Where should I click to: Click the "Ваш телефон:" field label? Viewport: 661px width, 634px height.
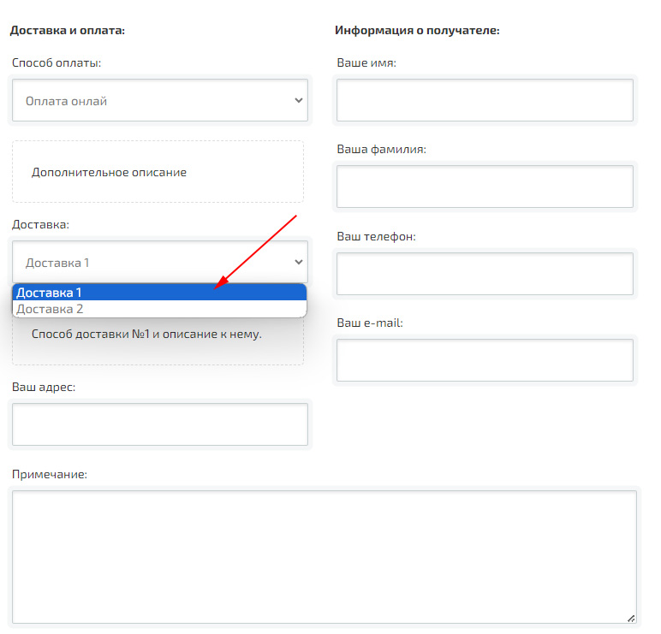point(376,236)
